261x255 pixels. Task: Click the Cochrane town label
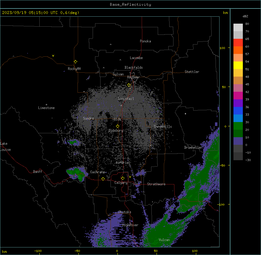97,172
